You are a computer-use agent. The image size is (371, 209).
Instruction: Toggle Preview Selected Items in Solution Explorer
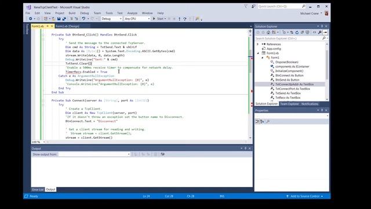[325, 33]
